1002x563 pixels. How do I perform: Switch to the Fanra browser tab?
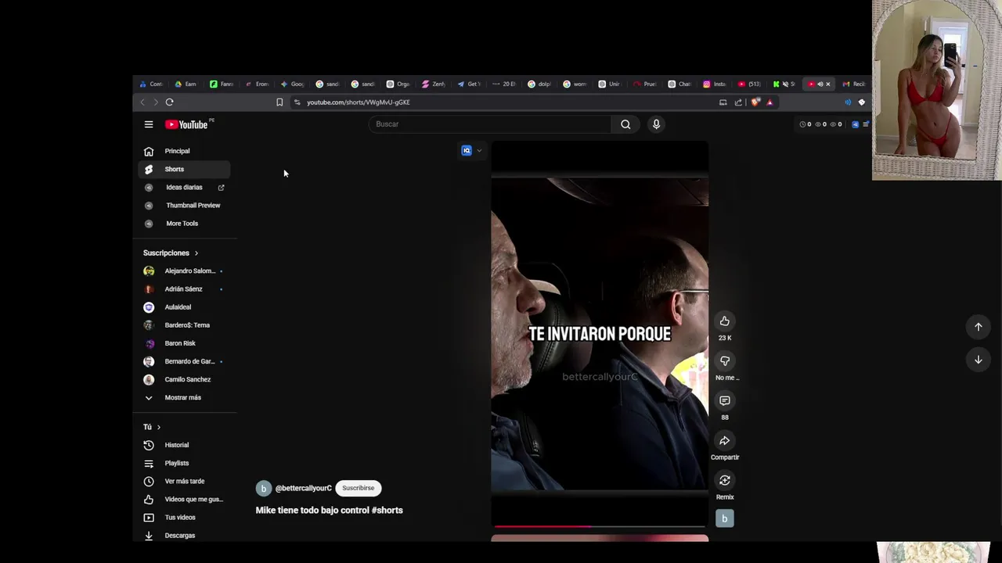pyautogui.click(x=221, y=84)
